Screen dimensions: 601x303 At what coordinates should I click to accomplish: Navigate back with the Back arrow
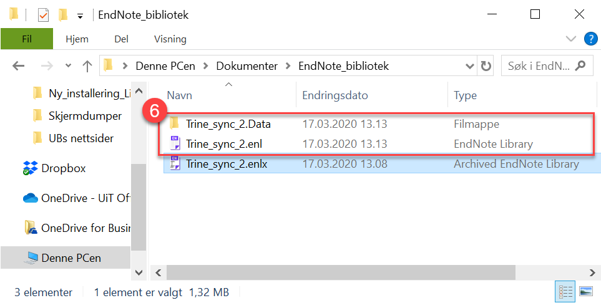coord(18,65)
